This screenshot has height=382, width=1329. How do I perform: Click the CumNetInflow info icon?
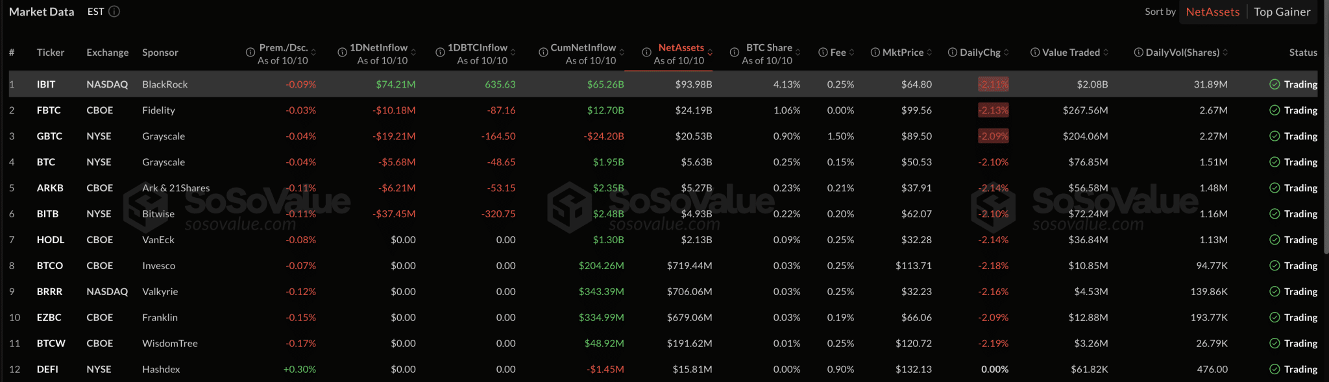coord(543,53)
